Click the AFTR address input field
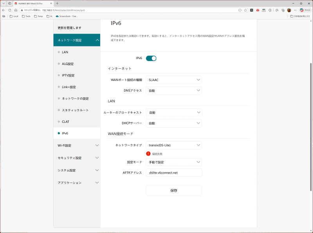313x233 pixels. [174, 172]
